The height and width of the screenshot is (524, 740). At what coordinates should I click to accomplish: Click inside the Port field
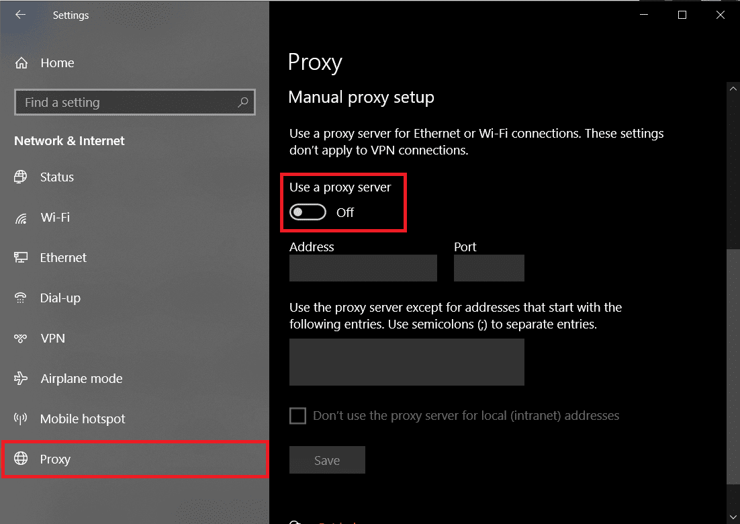pyautogui.click(x=489, y=267)
